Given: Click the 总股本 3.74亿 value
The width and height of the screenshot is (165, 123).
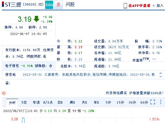Looking at the screenshot, I should click(80, 66).
